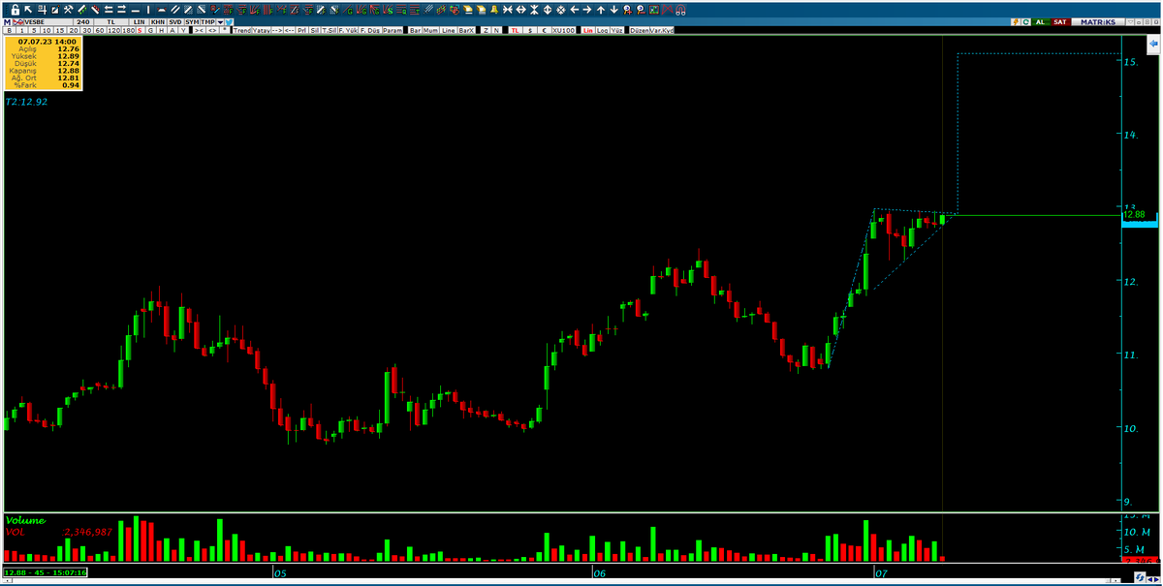Viewport: 1163px width, 586px height.
Task: Click the yellow alarm bell icon
Action: pos(494,10)
